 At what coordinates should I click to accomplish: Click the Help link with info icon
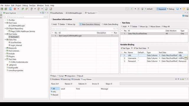coord(185,16)
